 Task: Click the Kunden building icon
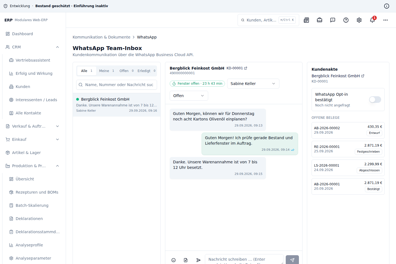(x=11, y=87)
